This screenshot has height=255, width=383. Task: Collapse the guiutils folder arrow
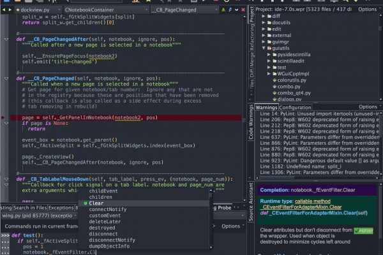[x=264, y=48]
